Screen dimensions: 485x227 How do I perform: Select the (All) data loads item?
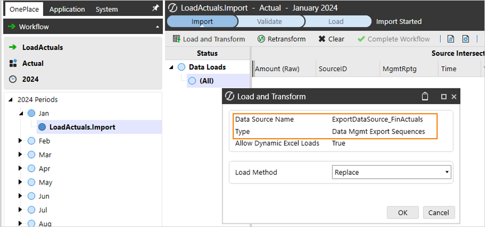pos(206,81)
